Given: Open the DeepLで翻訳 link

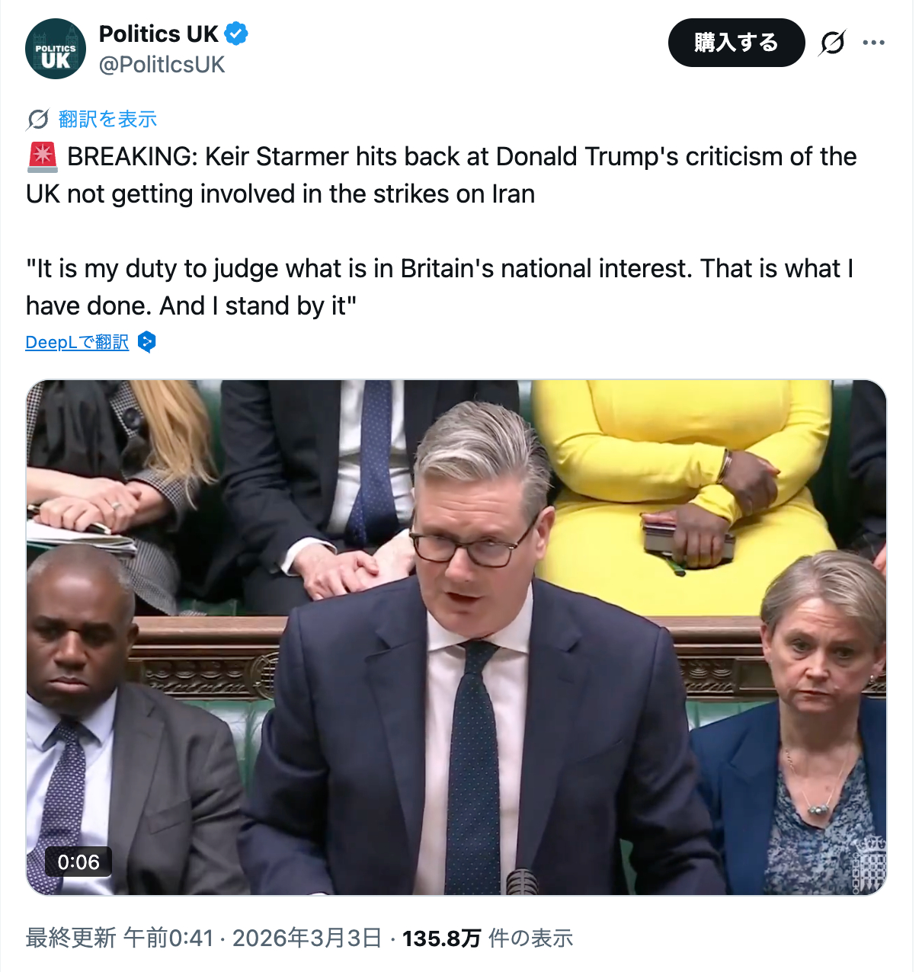Looking at the screenshot, I should (x=77, y=343).
